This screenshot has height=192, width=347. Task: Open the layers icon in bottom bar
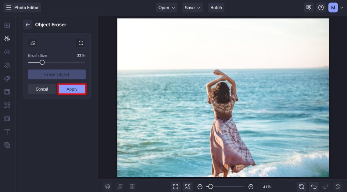point(108,186)
